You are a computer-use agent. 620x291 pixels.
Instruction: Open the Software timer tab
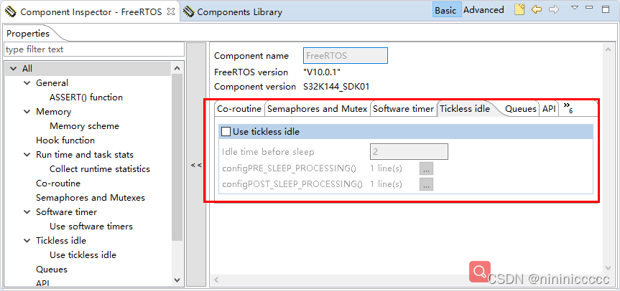[x=403, y=109]
